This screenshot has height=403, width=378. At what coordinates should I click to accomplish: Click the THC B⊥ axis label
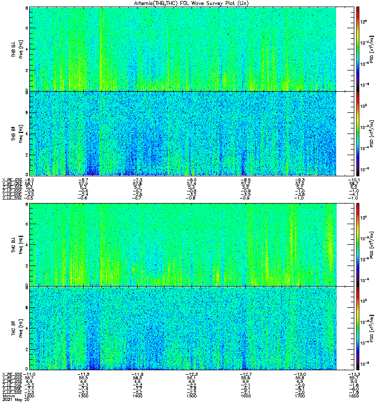coord(14,245)
